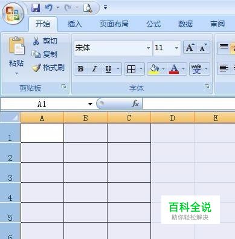The image size is (235, 239).
Task: Click the Increase Font Size icon
Action: 190,48
